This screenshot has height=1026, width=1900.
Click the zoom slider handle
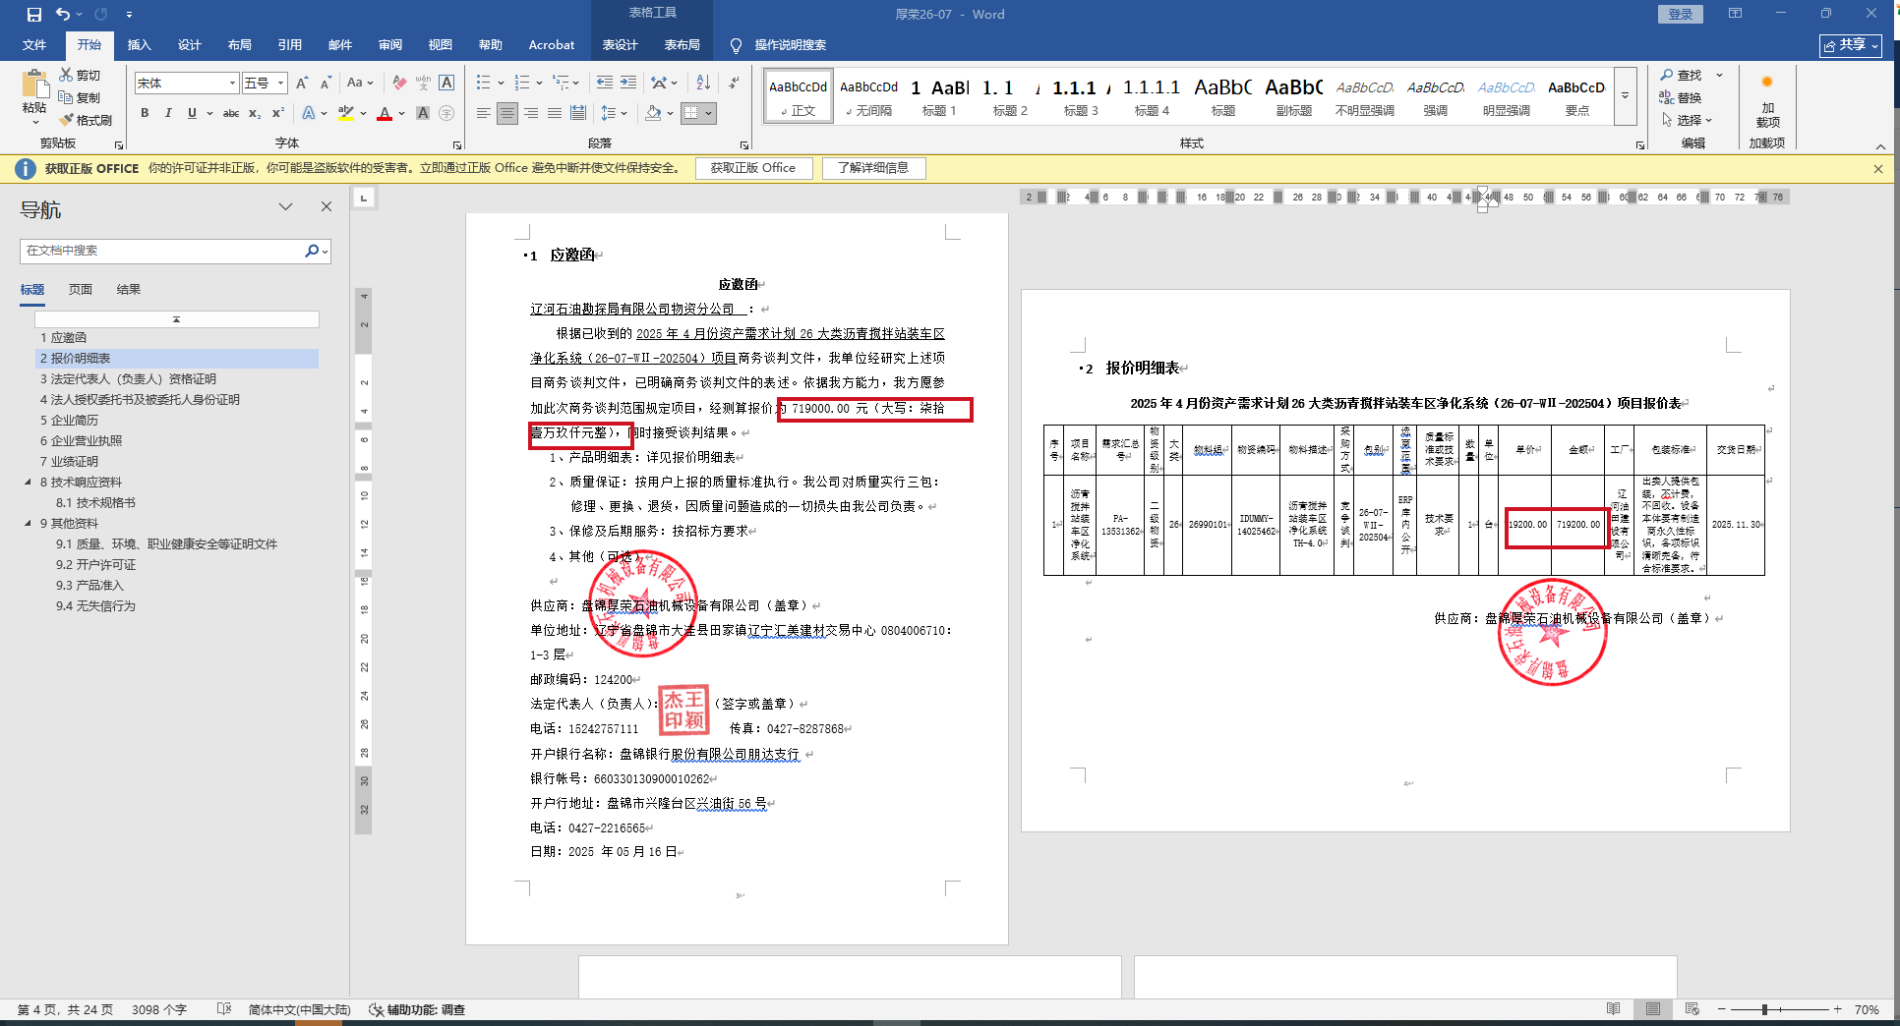click(1765, 1009)
